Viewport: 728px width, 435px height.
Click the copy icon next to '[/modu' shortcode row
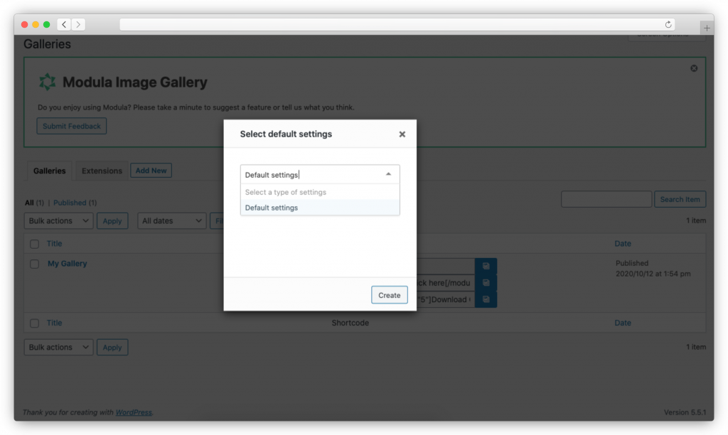pyautogui.click(x=486, y=282)
